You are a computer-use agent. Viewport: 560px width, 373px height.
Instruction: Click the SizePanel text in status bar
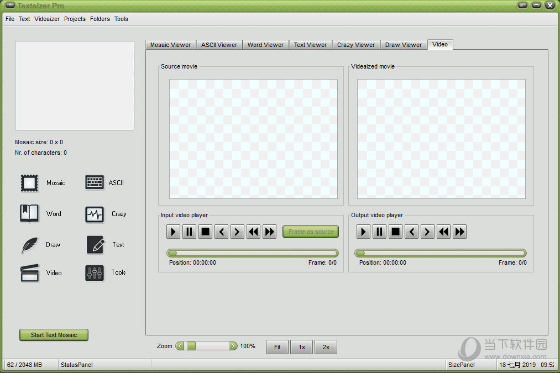click(462, 365)
